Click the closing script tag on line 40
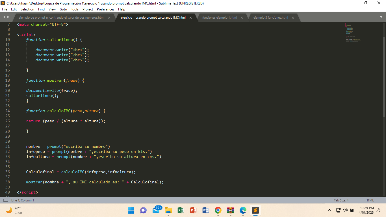386x217 pixels. coord(27,192)
